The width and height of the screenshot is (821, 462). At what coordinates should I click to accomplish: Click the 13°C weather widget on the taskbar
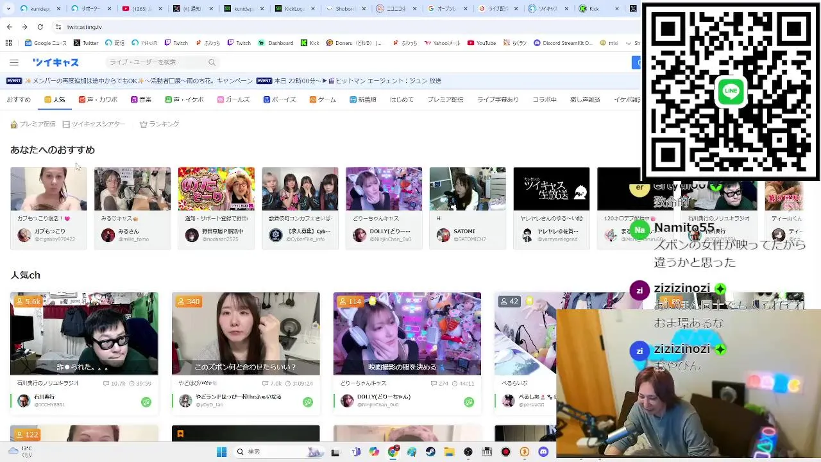[x=20, y=452]
